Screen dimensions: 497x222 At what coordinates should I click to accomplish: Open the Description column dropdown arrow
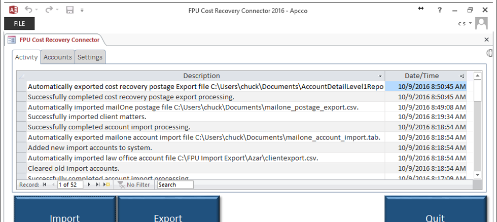pyautogui.click(x=380, y=77)
